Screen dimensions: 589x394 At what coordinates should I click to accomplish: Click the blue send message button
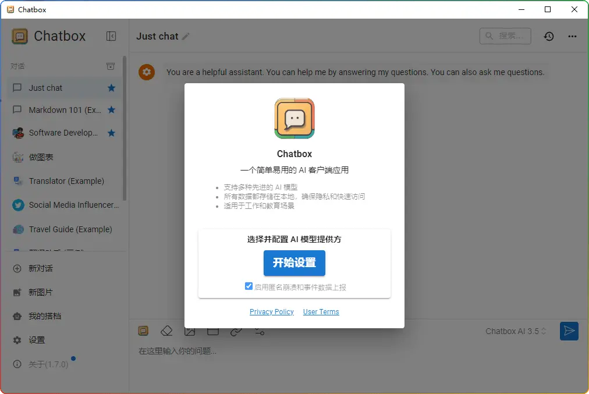(569, 331)
